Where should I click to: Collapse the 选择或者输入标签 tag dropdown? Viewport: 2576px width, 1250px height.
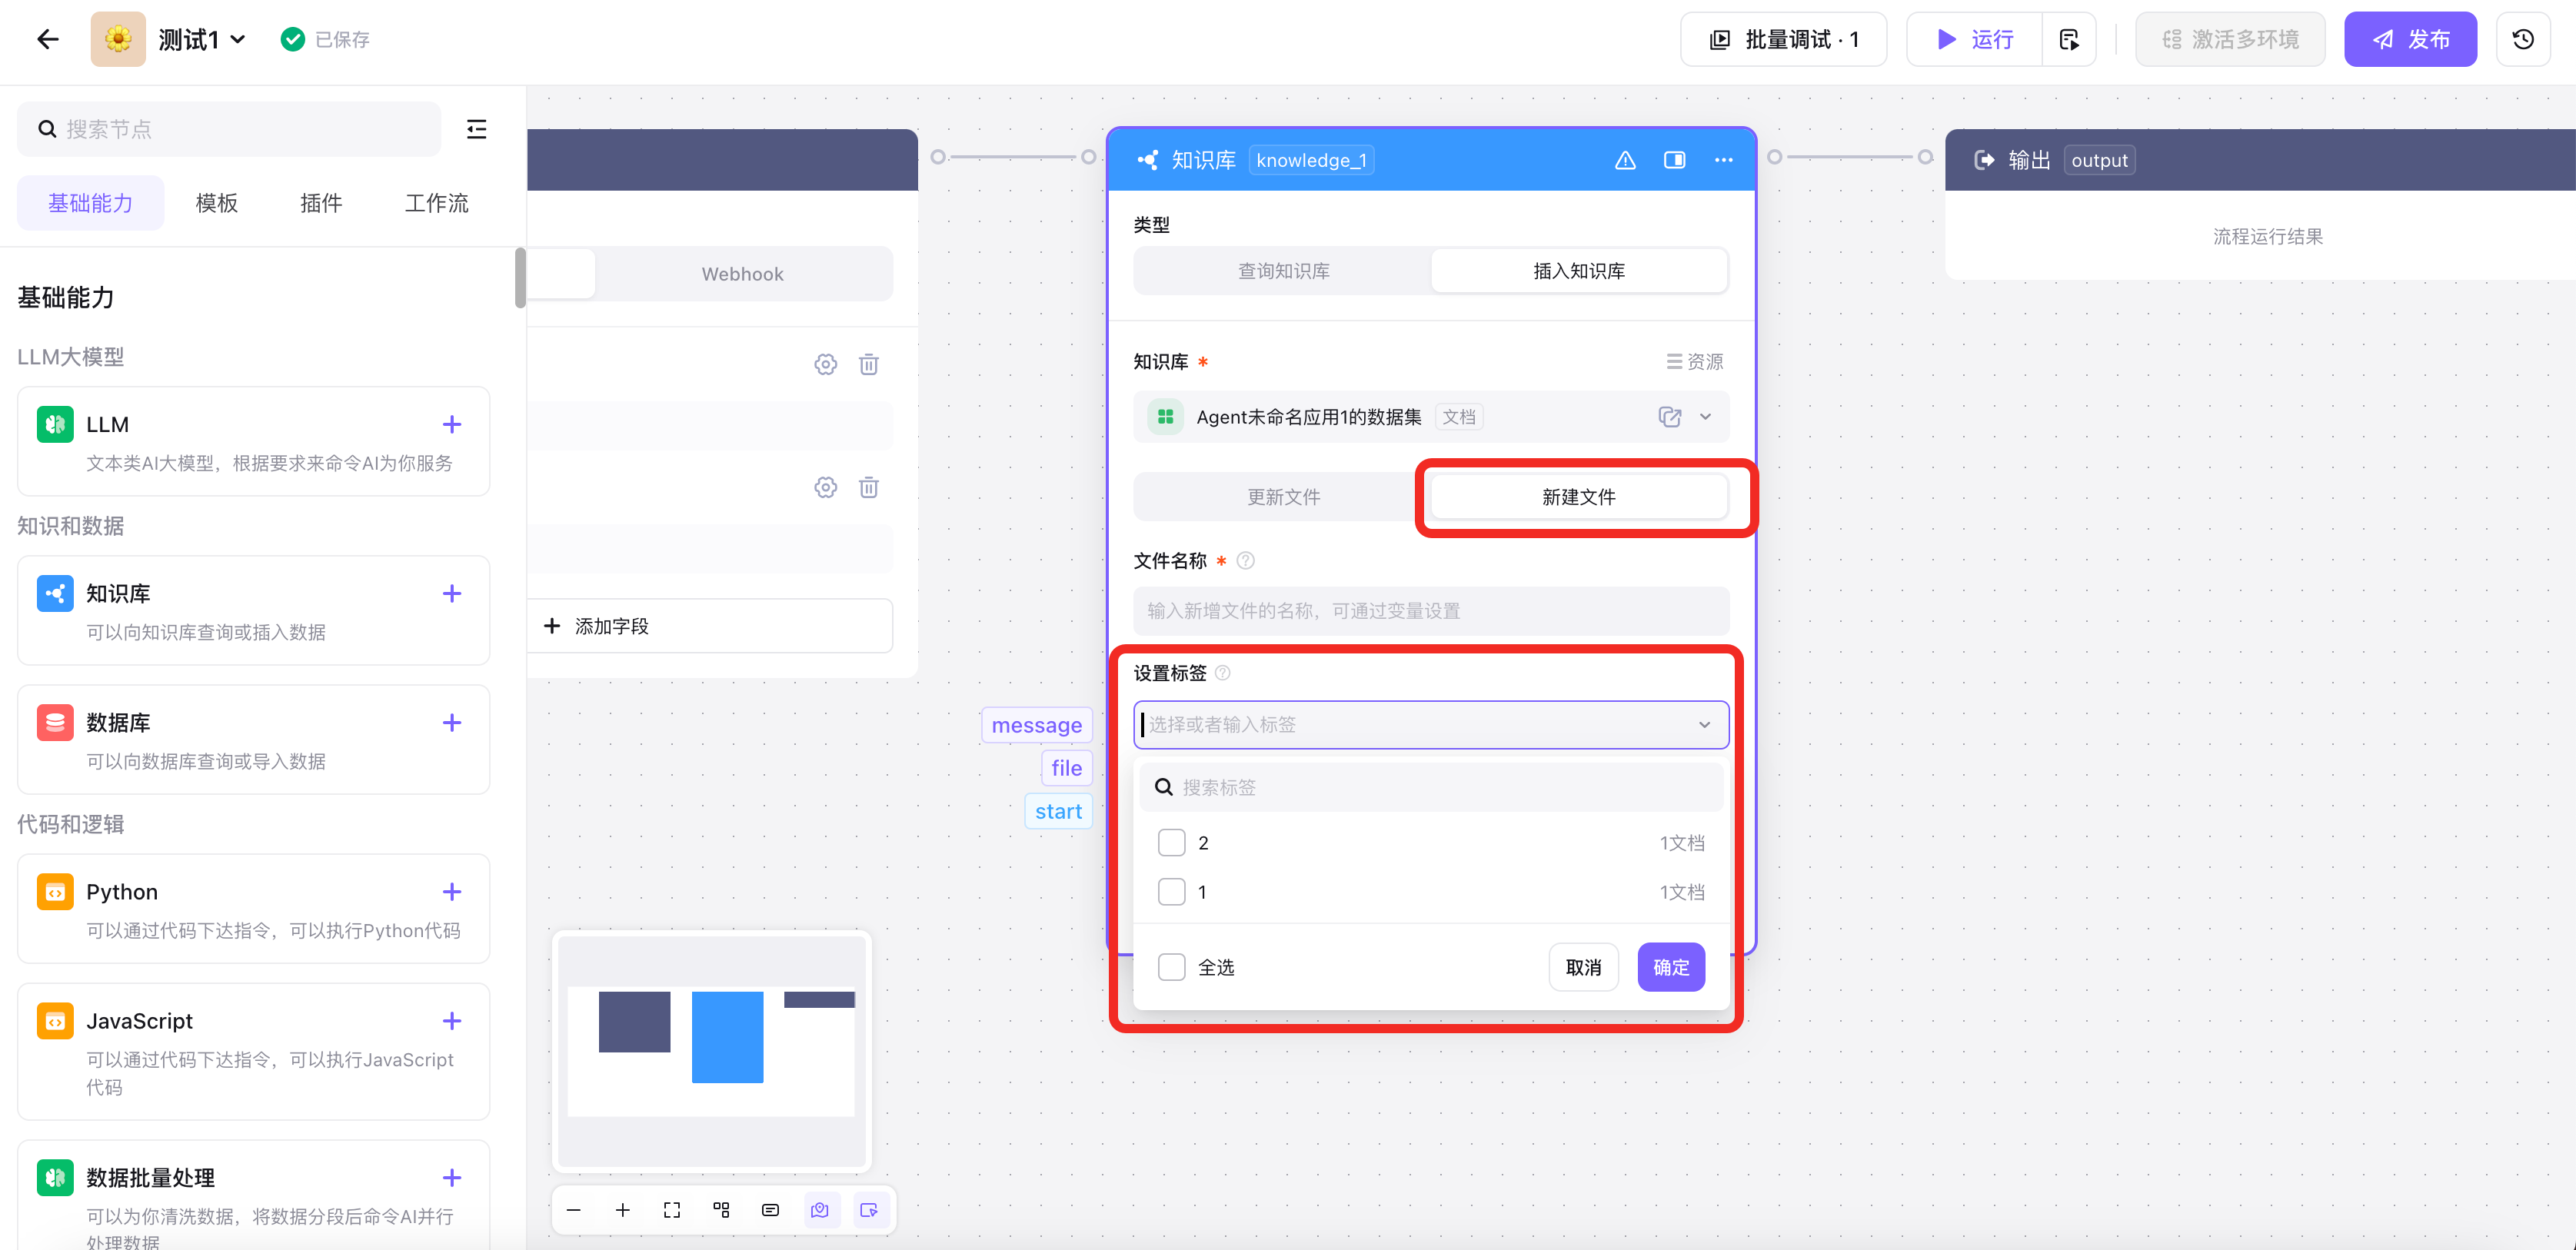pos(1704,725)
